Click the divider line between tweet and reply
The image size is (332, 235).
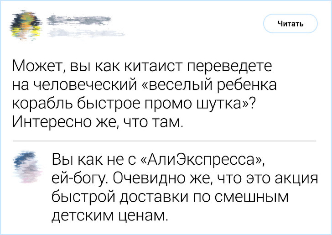(x=165, y=141)
